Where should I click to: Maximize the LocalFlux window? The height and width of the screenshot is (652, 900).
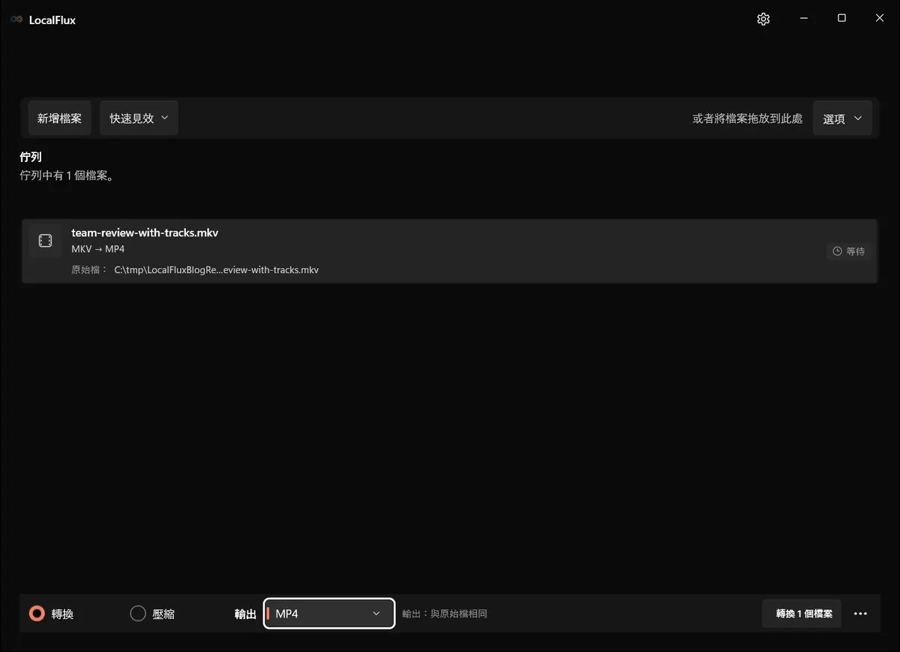(841, 19)
